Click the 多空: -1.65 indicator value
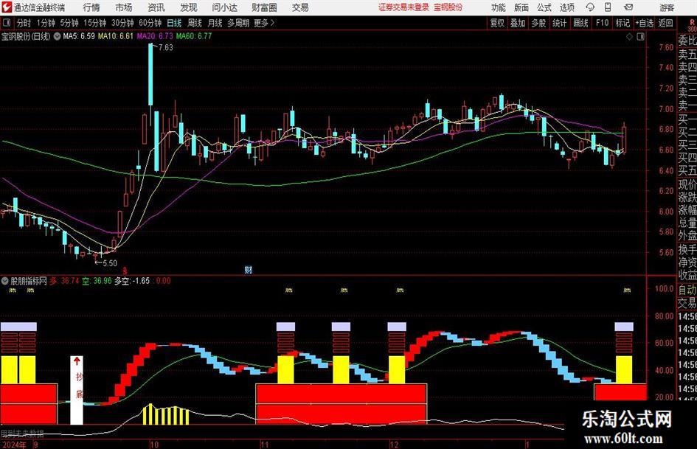The image size is (697, 449). pos(132,281)
